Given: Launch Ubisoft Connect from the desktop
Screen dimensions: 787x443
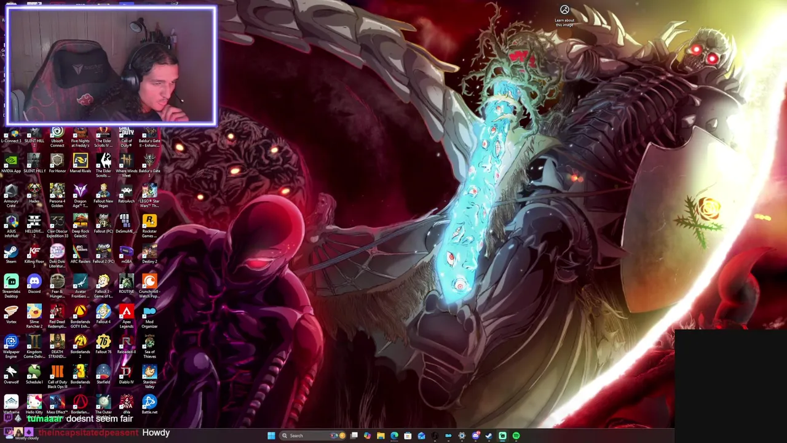Looking at the screenshot, I should pyautogui.click(x=57, y=137).
